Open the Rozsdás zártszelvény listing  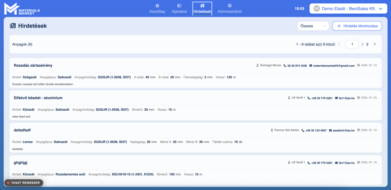pyautogui.click(x=33, y=66)
